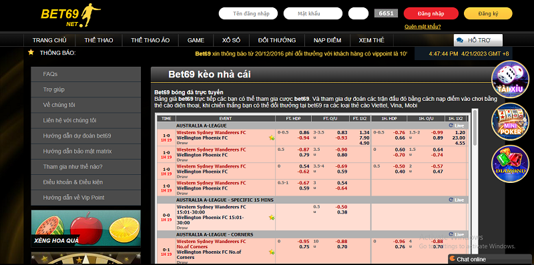This screenshot has height=265, width=534.
Task: Open the Hỗ trợ support button
Action: point(478,40)
